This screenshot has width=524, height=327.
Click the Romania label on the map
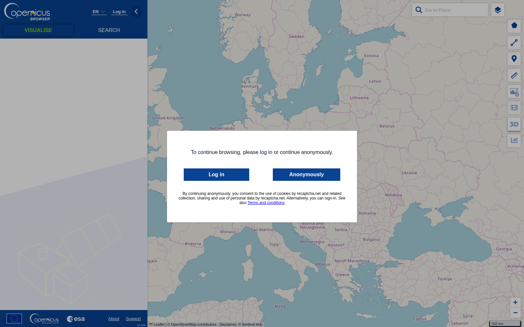pos(367,213)
